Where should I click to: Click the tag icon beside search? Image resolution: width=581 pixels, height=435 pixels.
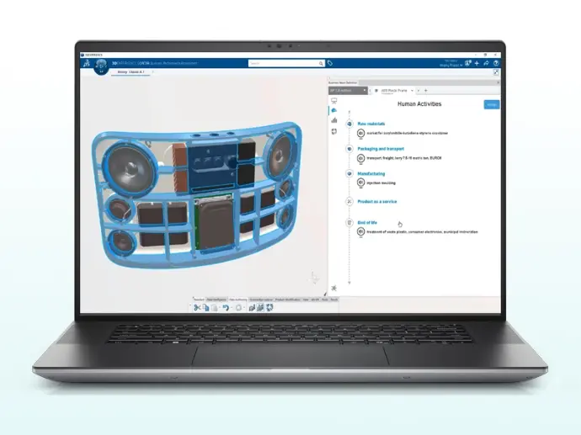[x=330, y=63]
